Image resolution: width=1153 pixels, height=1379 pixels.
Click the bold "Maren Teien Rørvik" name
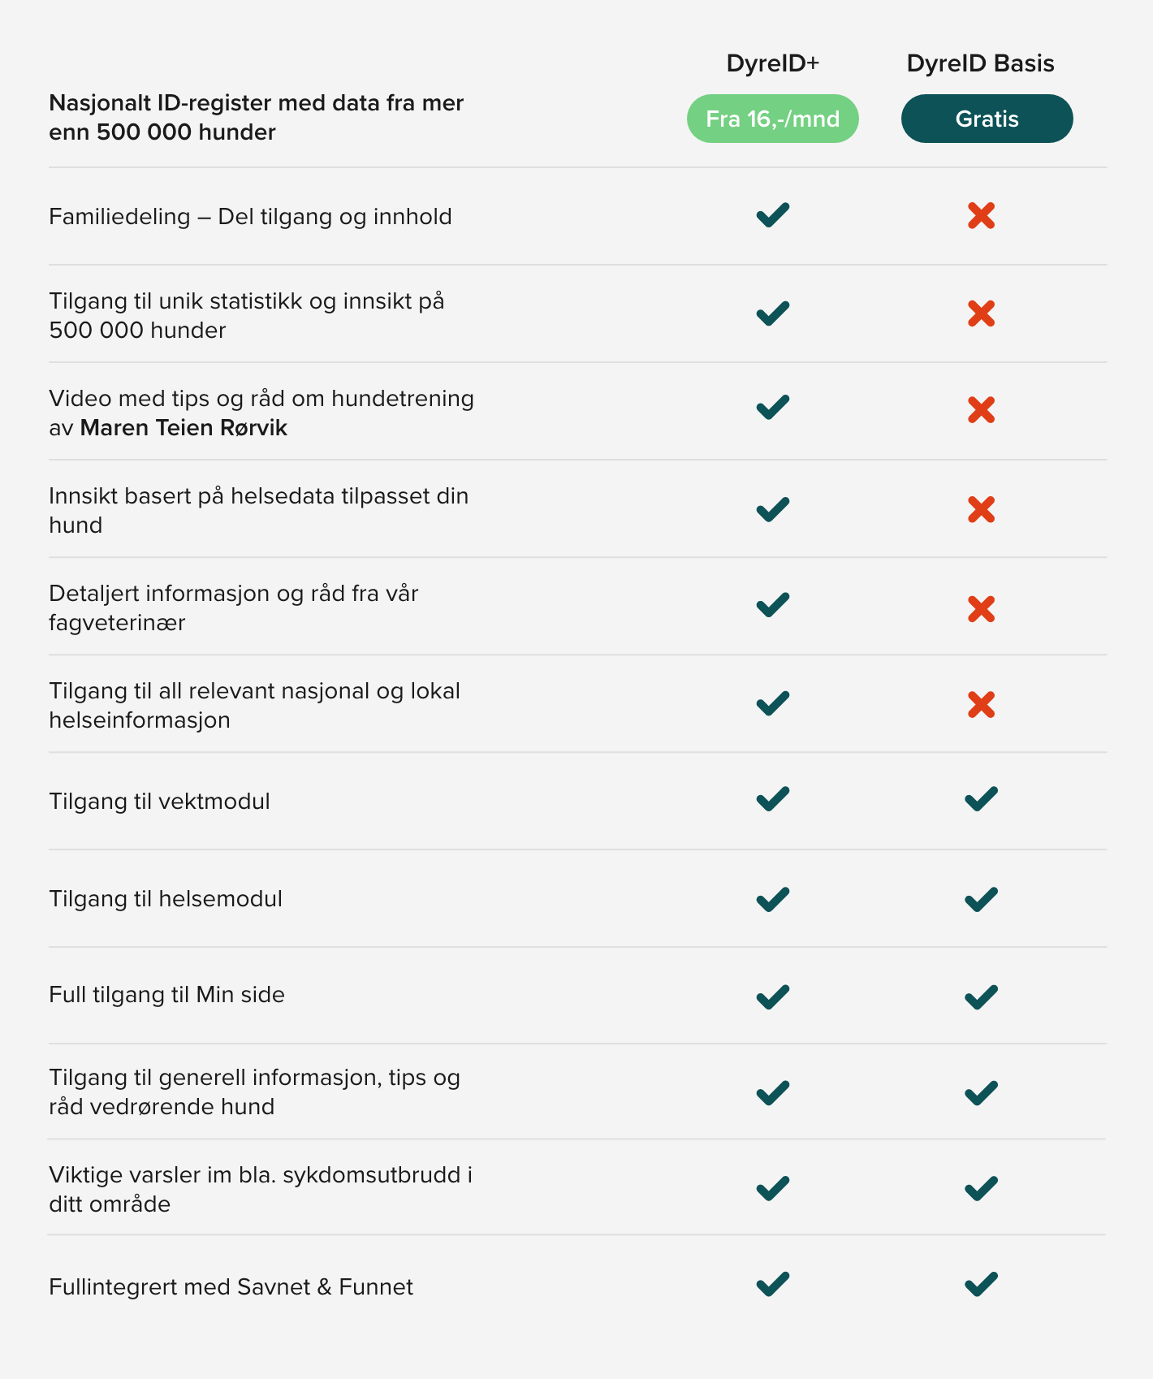184,428
